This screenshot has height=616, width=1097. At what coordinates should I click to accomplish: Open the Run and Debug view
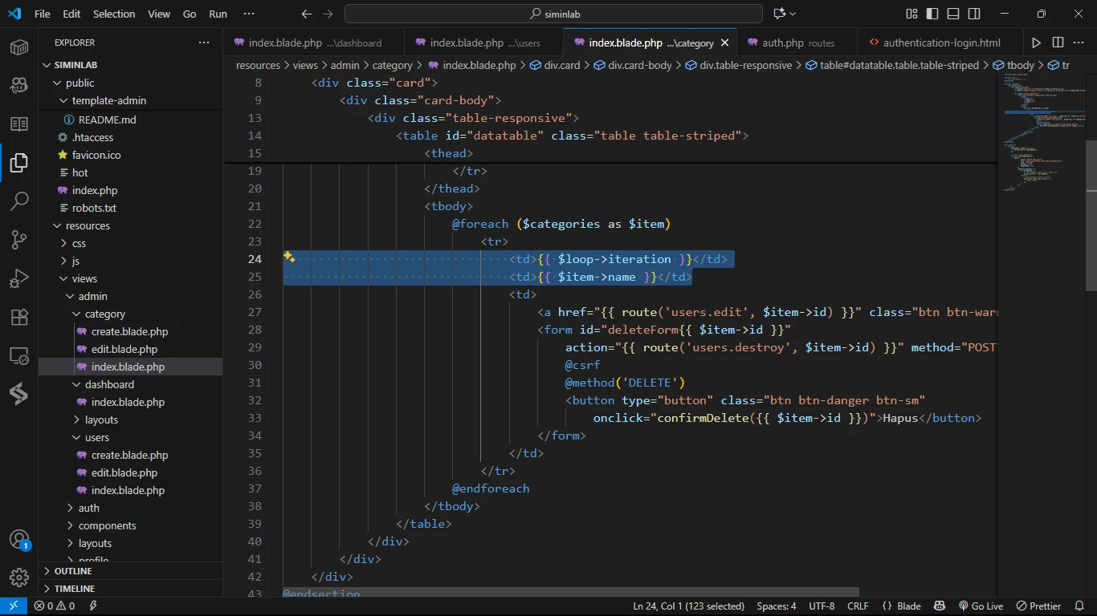pyautogui.click(x=19, y=278)
